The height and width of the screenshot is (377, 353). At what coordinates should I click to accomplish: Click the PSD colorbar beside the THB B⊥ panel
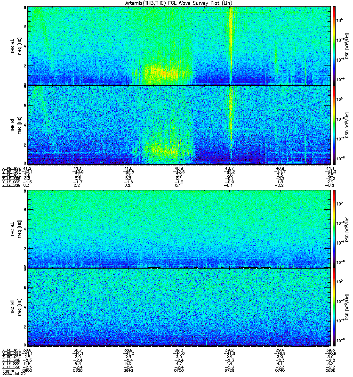click(x=334, y=46)
